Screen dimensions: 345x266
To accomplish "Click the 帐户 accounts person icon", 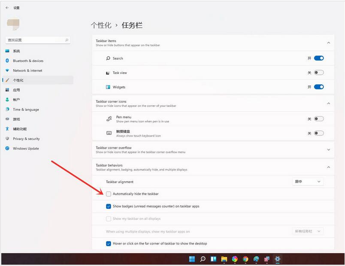I will (7, 100).
